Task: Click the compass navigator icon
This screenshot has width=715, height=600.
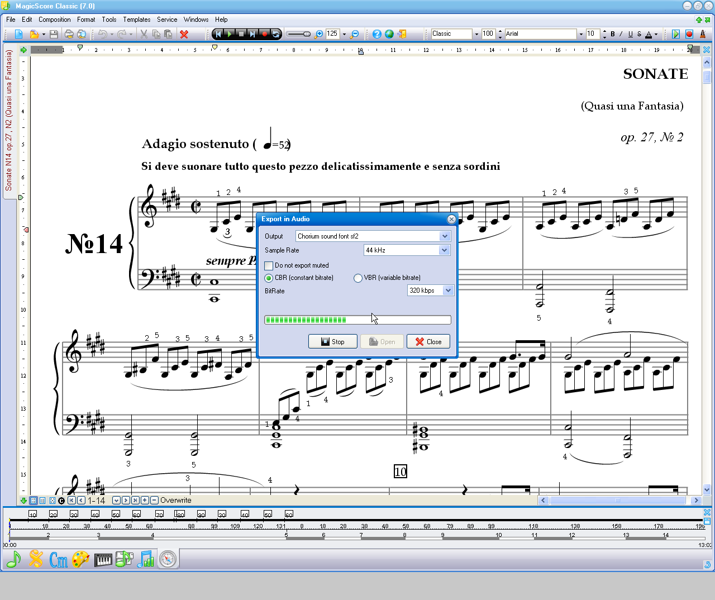Action: coord(168,559)
